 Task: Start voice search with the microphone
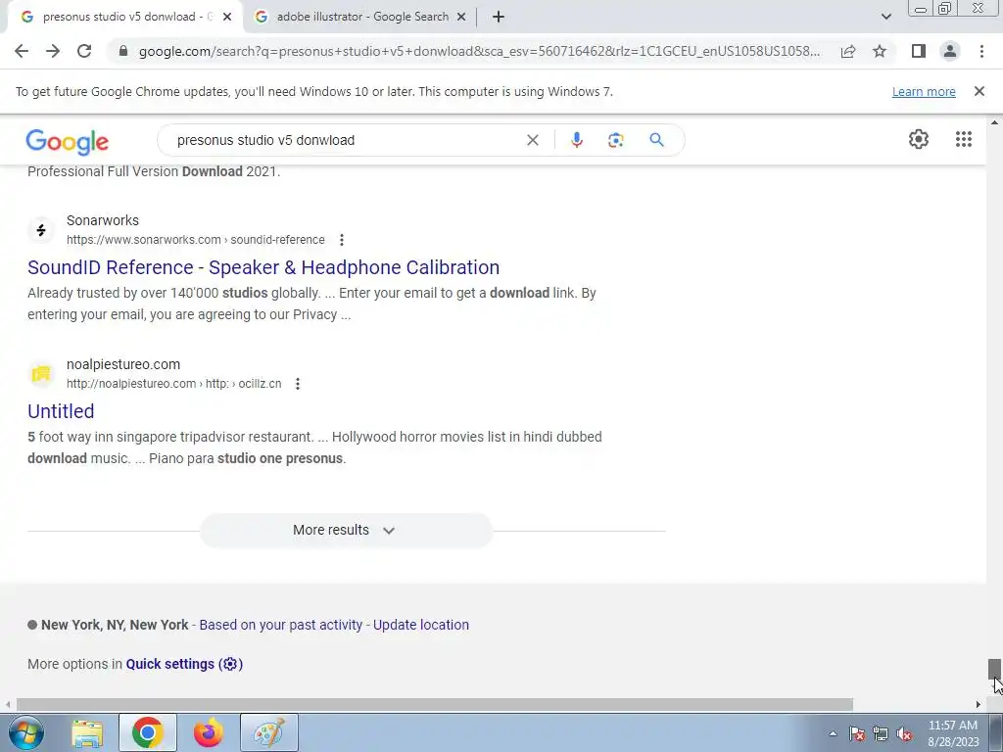coord(576,140)
